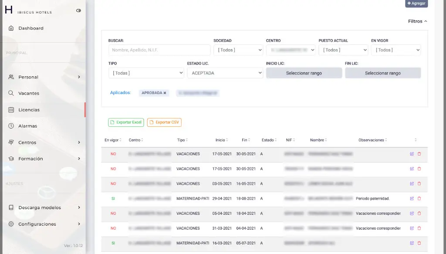
Task: Click the Dashboard home icon
Action: click(11, 28)
